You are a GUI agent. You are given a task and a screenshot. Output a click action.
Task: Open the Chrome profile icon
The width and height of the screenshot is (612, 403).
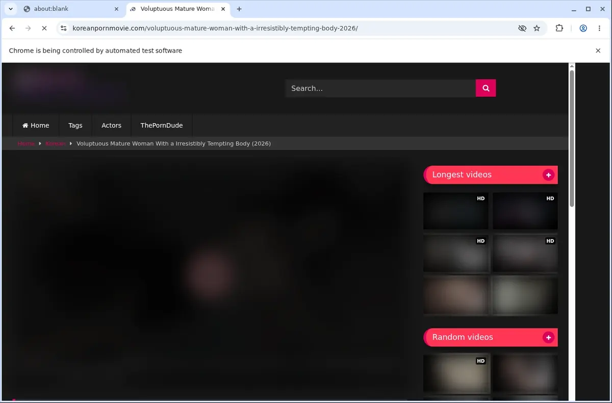tap(583, 29)
